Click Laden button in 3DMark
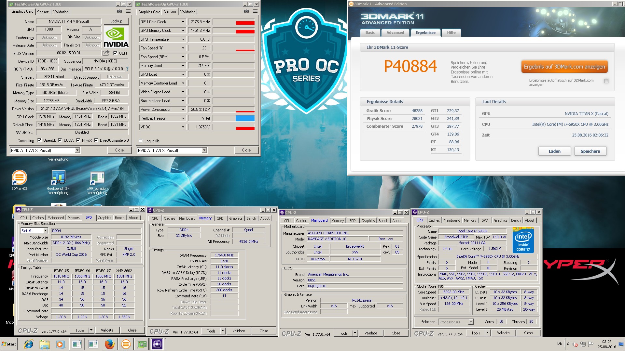The height and width of the screenshot is (351, 625). tap(554, 151)
